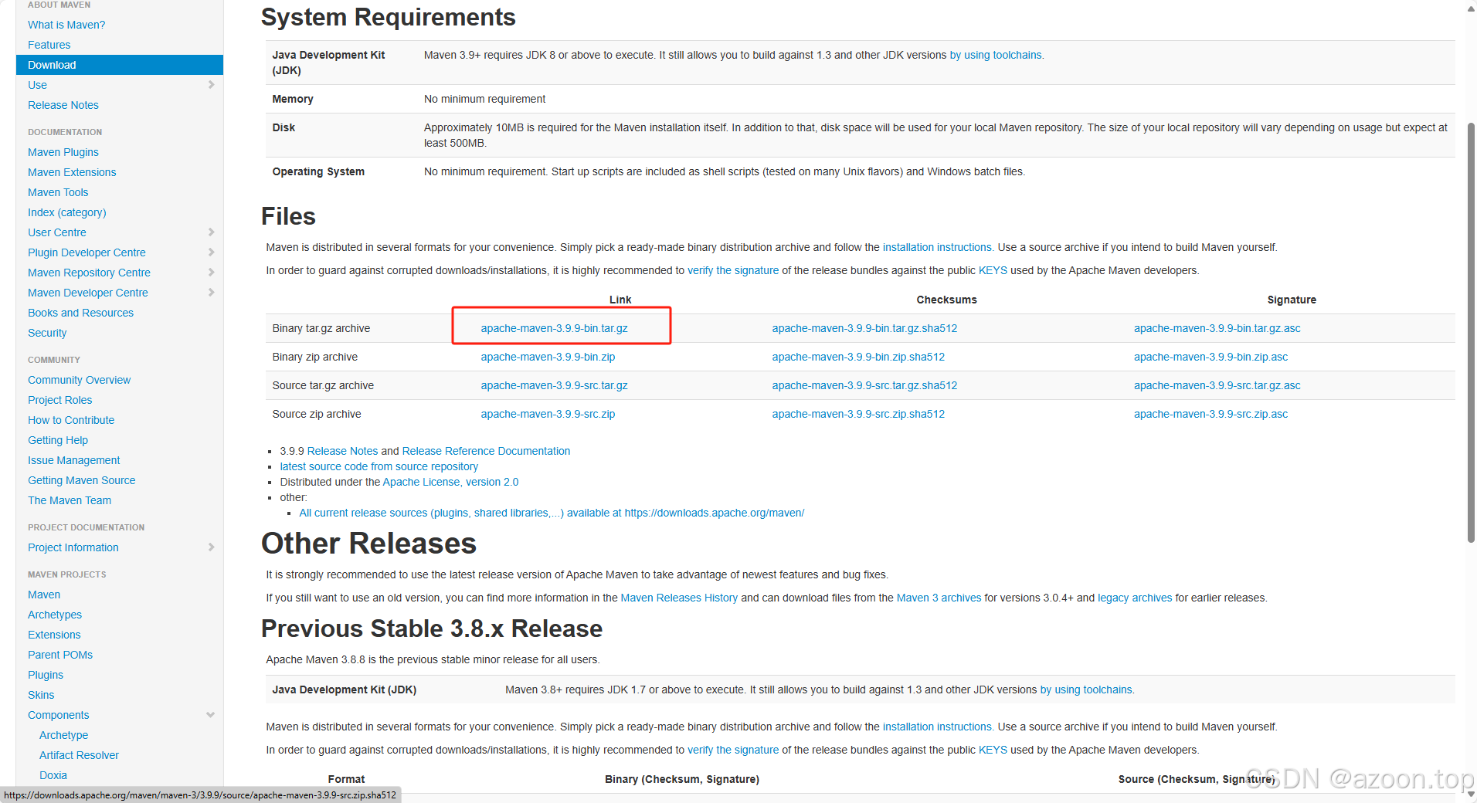
Task: Open Features in sidebar
Action: tap(49, 45)
